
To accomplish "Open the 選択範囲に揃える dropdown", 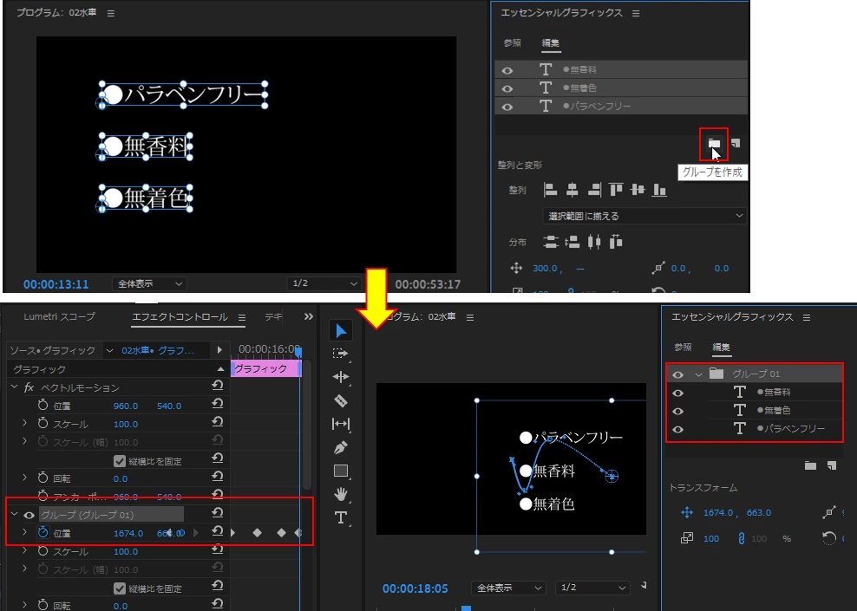I will pos(645,216).
